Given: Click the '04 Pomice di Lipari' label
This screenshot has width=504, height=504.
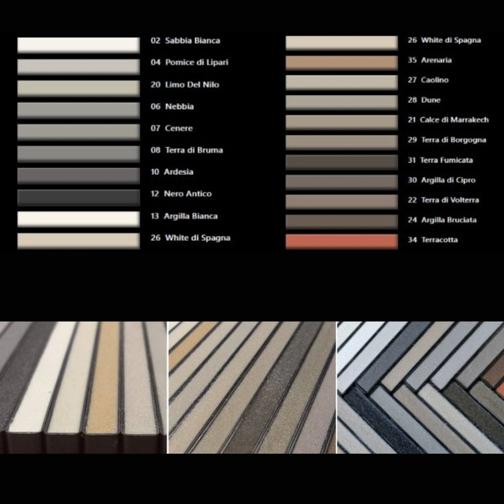Looking at the screenshot, I should pyautogui.click(x=189, y=63).
